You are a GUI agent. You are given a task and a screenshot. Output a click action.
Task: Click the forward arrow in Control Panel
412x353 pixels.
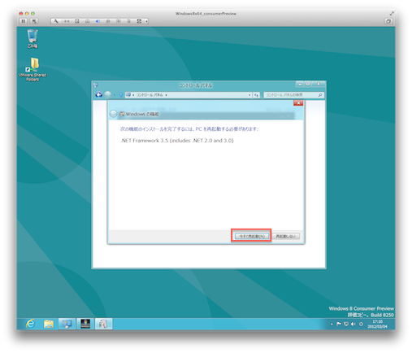[108, 95]
